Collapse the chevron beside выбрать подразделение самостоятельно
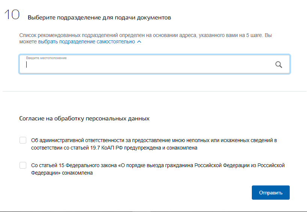 [x=139, y=42]
